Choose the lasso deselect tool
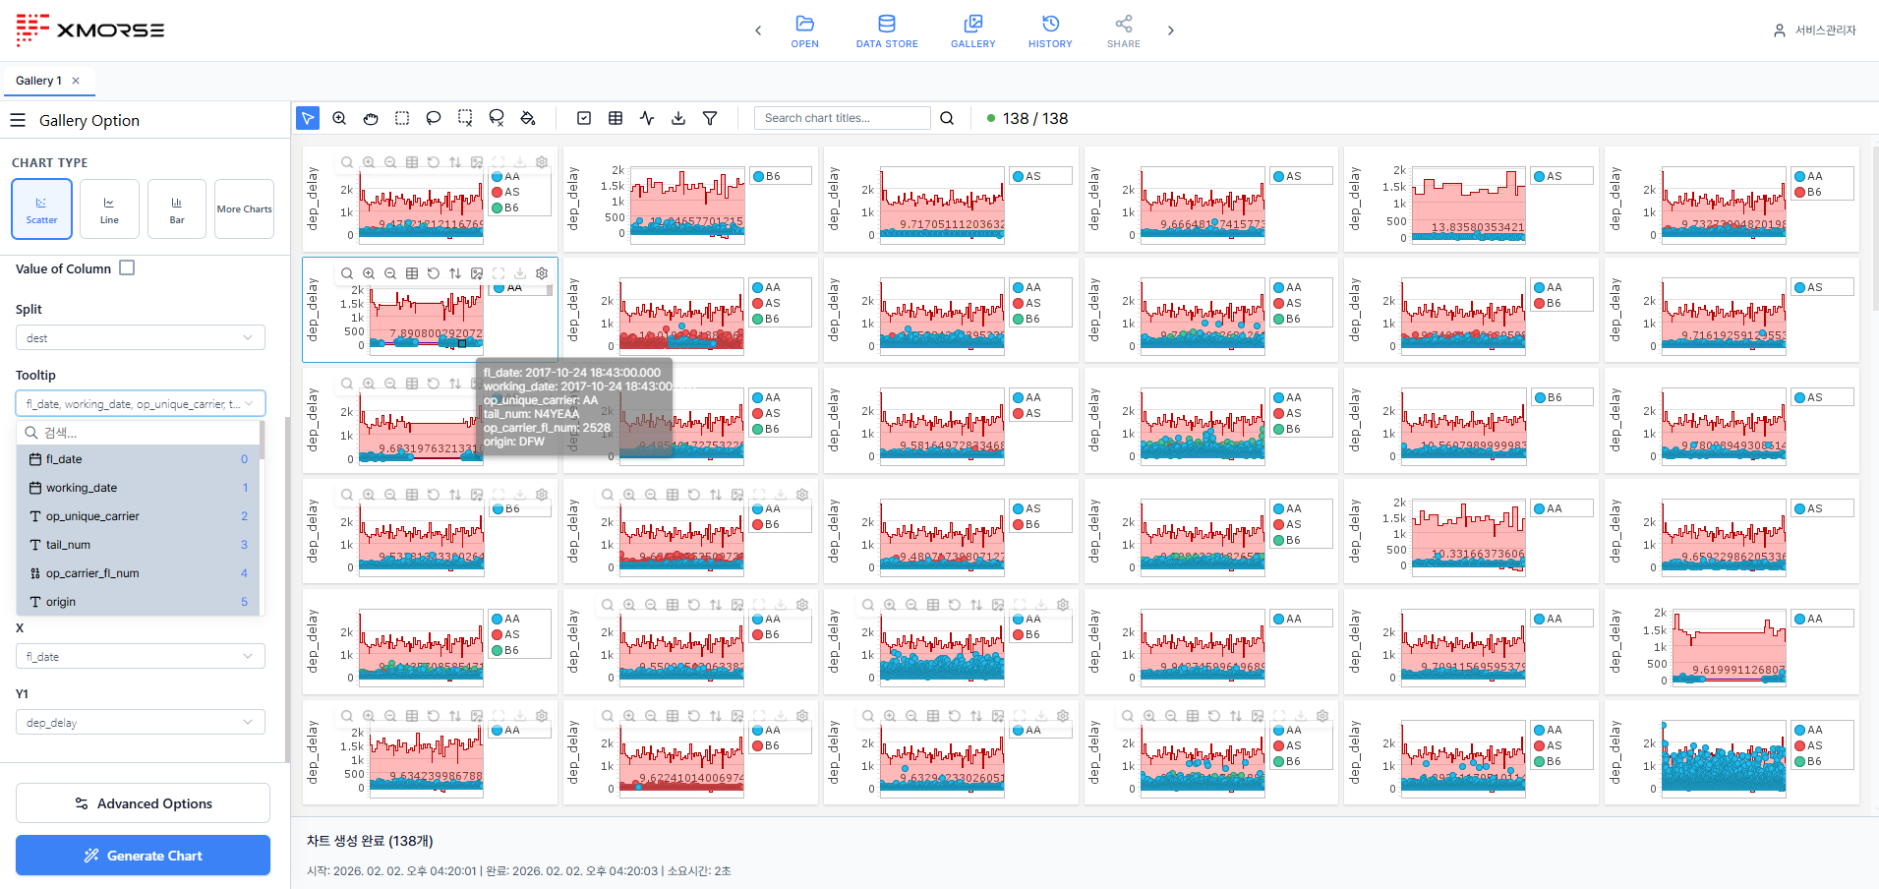The height and width of the screenshot is (889, 1879). click(x=497, y=118)
